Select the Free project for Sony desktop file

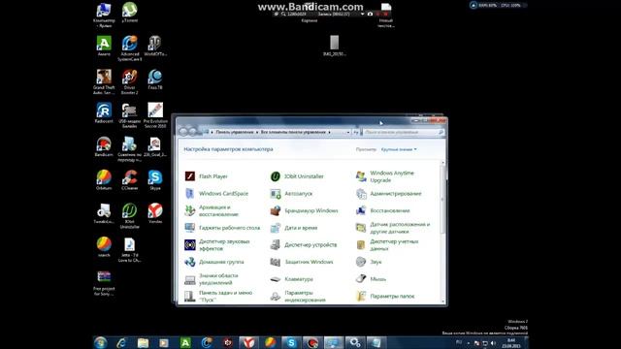tap(104, 283)
